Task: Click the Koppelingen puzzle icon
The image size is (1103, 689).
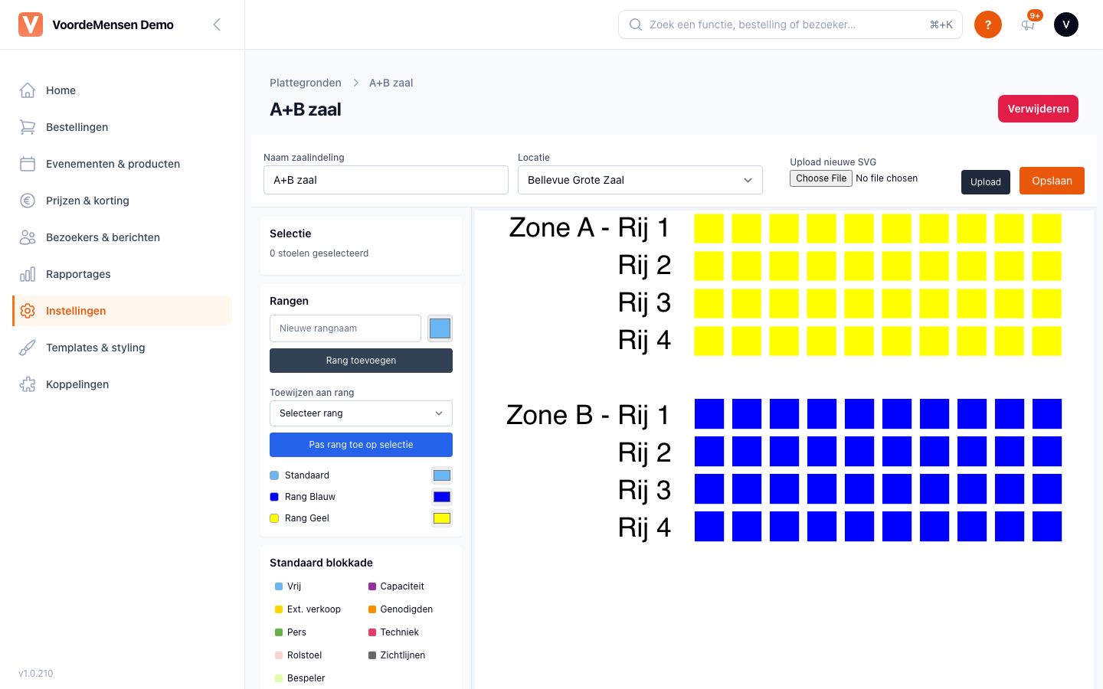Action: click(x=28, y=384)
